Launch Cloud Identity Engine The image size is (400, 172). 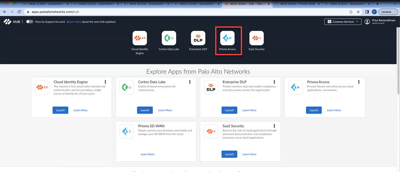pyautogui.click(x=60, y=110)
